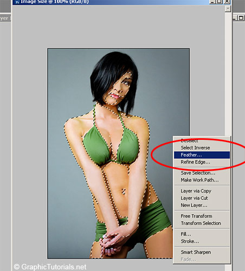245x271 pixels.
Task: Choose Layer via Cut
Action: 202,198
